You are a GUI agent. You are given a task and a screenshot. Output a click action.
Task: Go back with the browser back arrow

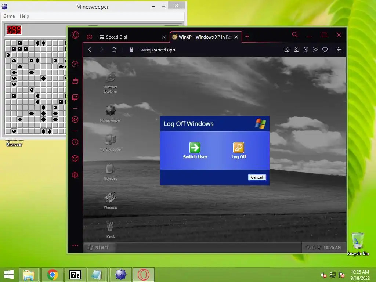[x=90, y=50]
